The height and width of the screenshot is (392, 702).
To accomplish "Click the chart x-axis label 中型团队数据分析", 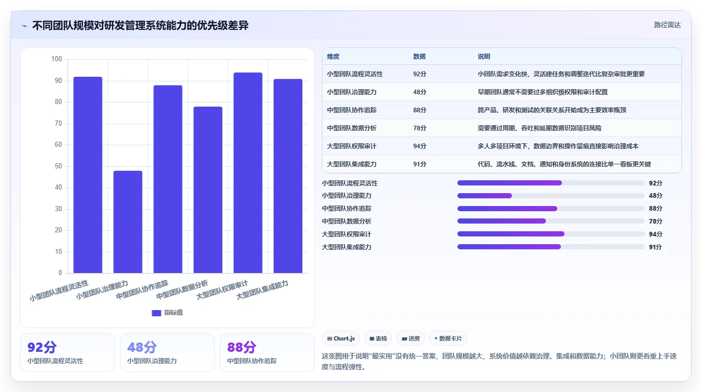I will tap(182, 289).
